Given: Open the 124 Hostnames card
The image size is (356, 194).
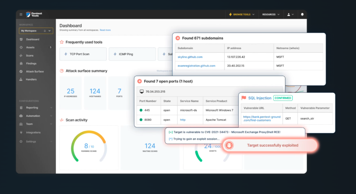Looking at the screenshot, I should point(95,93).
